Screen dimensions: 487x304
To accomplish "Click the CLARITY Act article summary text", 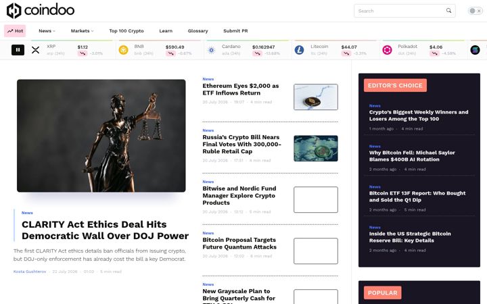I will (x=99, y=255).
